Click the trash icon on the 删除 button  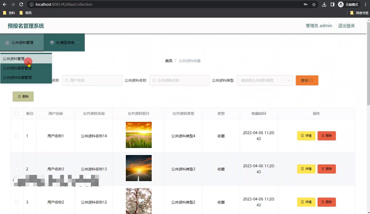click(20, 96)
